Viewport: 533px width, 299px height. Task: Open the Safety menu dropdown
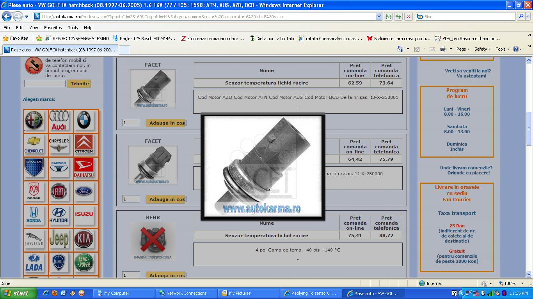483,49
